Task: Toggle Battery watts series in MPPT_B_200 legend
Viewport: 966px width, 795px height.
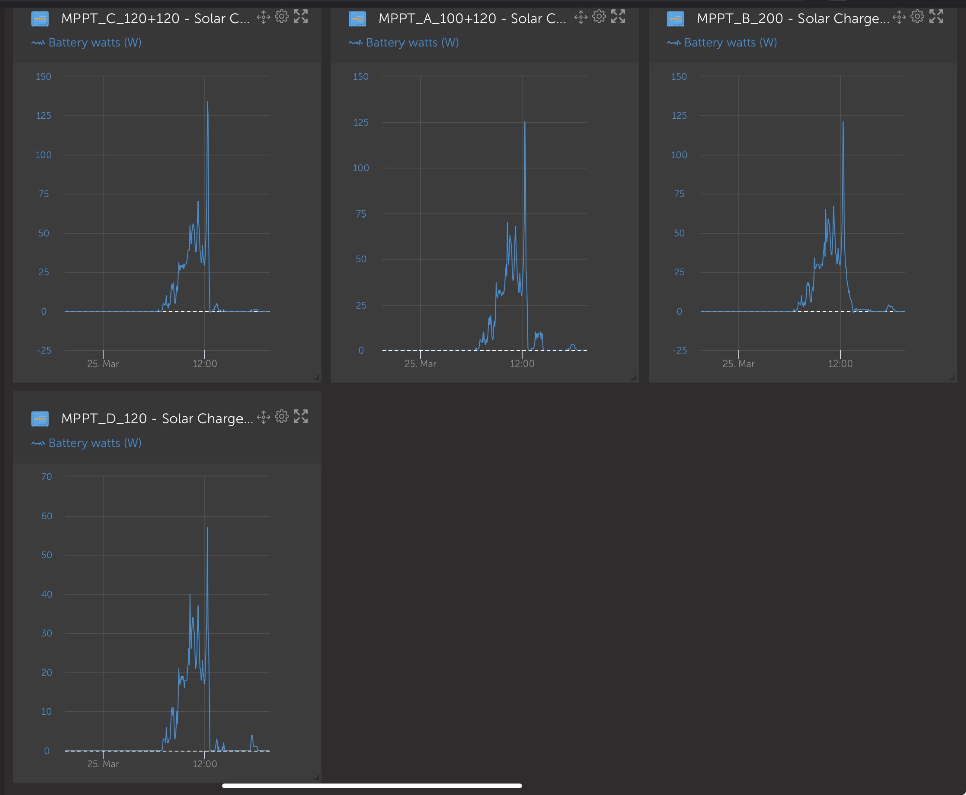Action: 722,43
